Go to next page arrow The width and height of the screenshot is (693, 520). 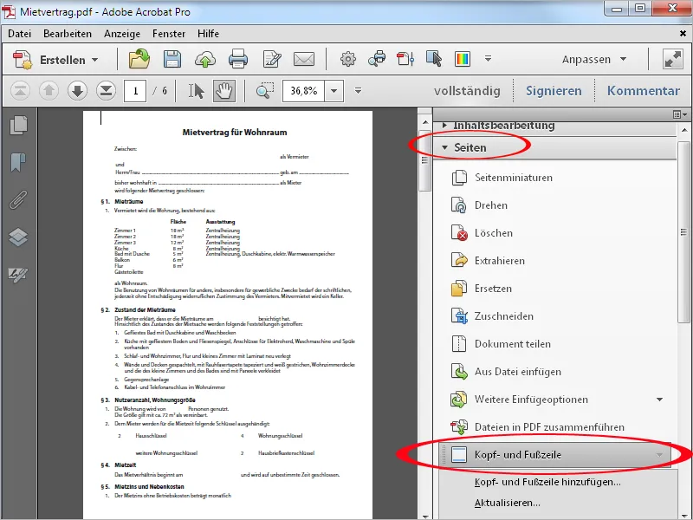coord(77,91)
